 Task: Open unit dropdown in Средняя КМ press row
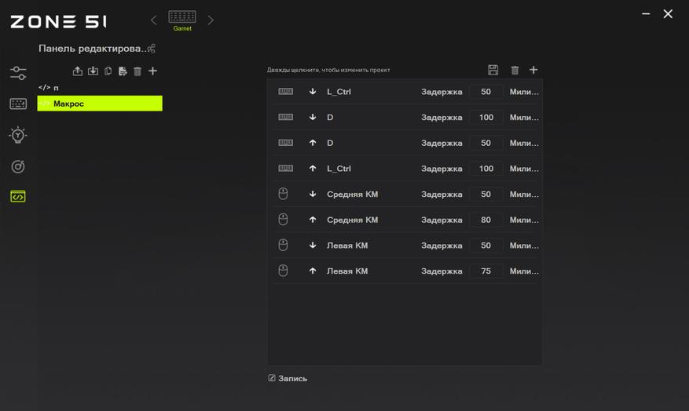(524, 194)
